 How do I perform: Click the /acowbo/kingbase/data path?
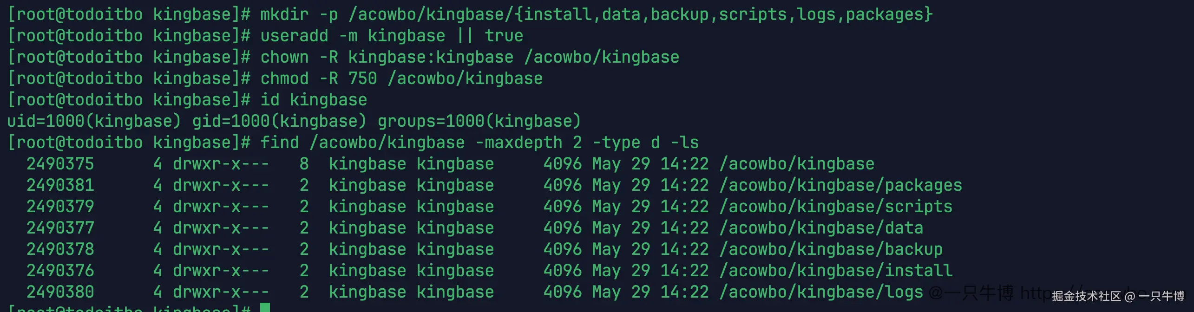tap(821, 228)
